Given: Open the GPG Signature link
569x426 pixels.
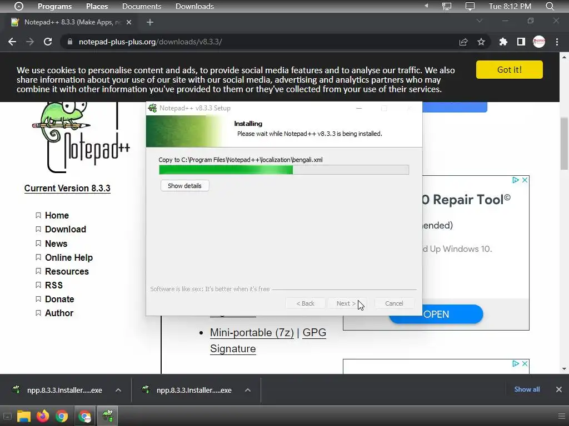Looking at the screenshot, I should pyautogui.click(x=268, y=341).
